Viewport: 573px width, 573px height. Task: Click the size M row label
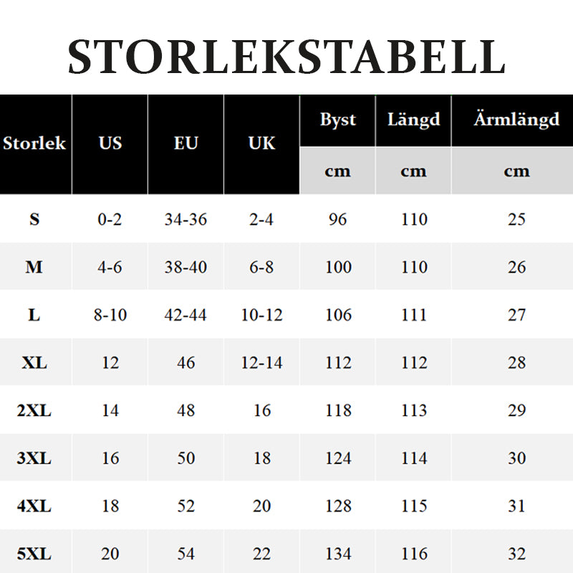pos(34,267)
